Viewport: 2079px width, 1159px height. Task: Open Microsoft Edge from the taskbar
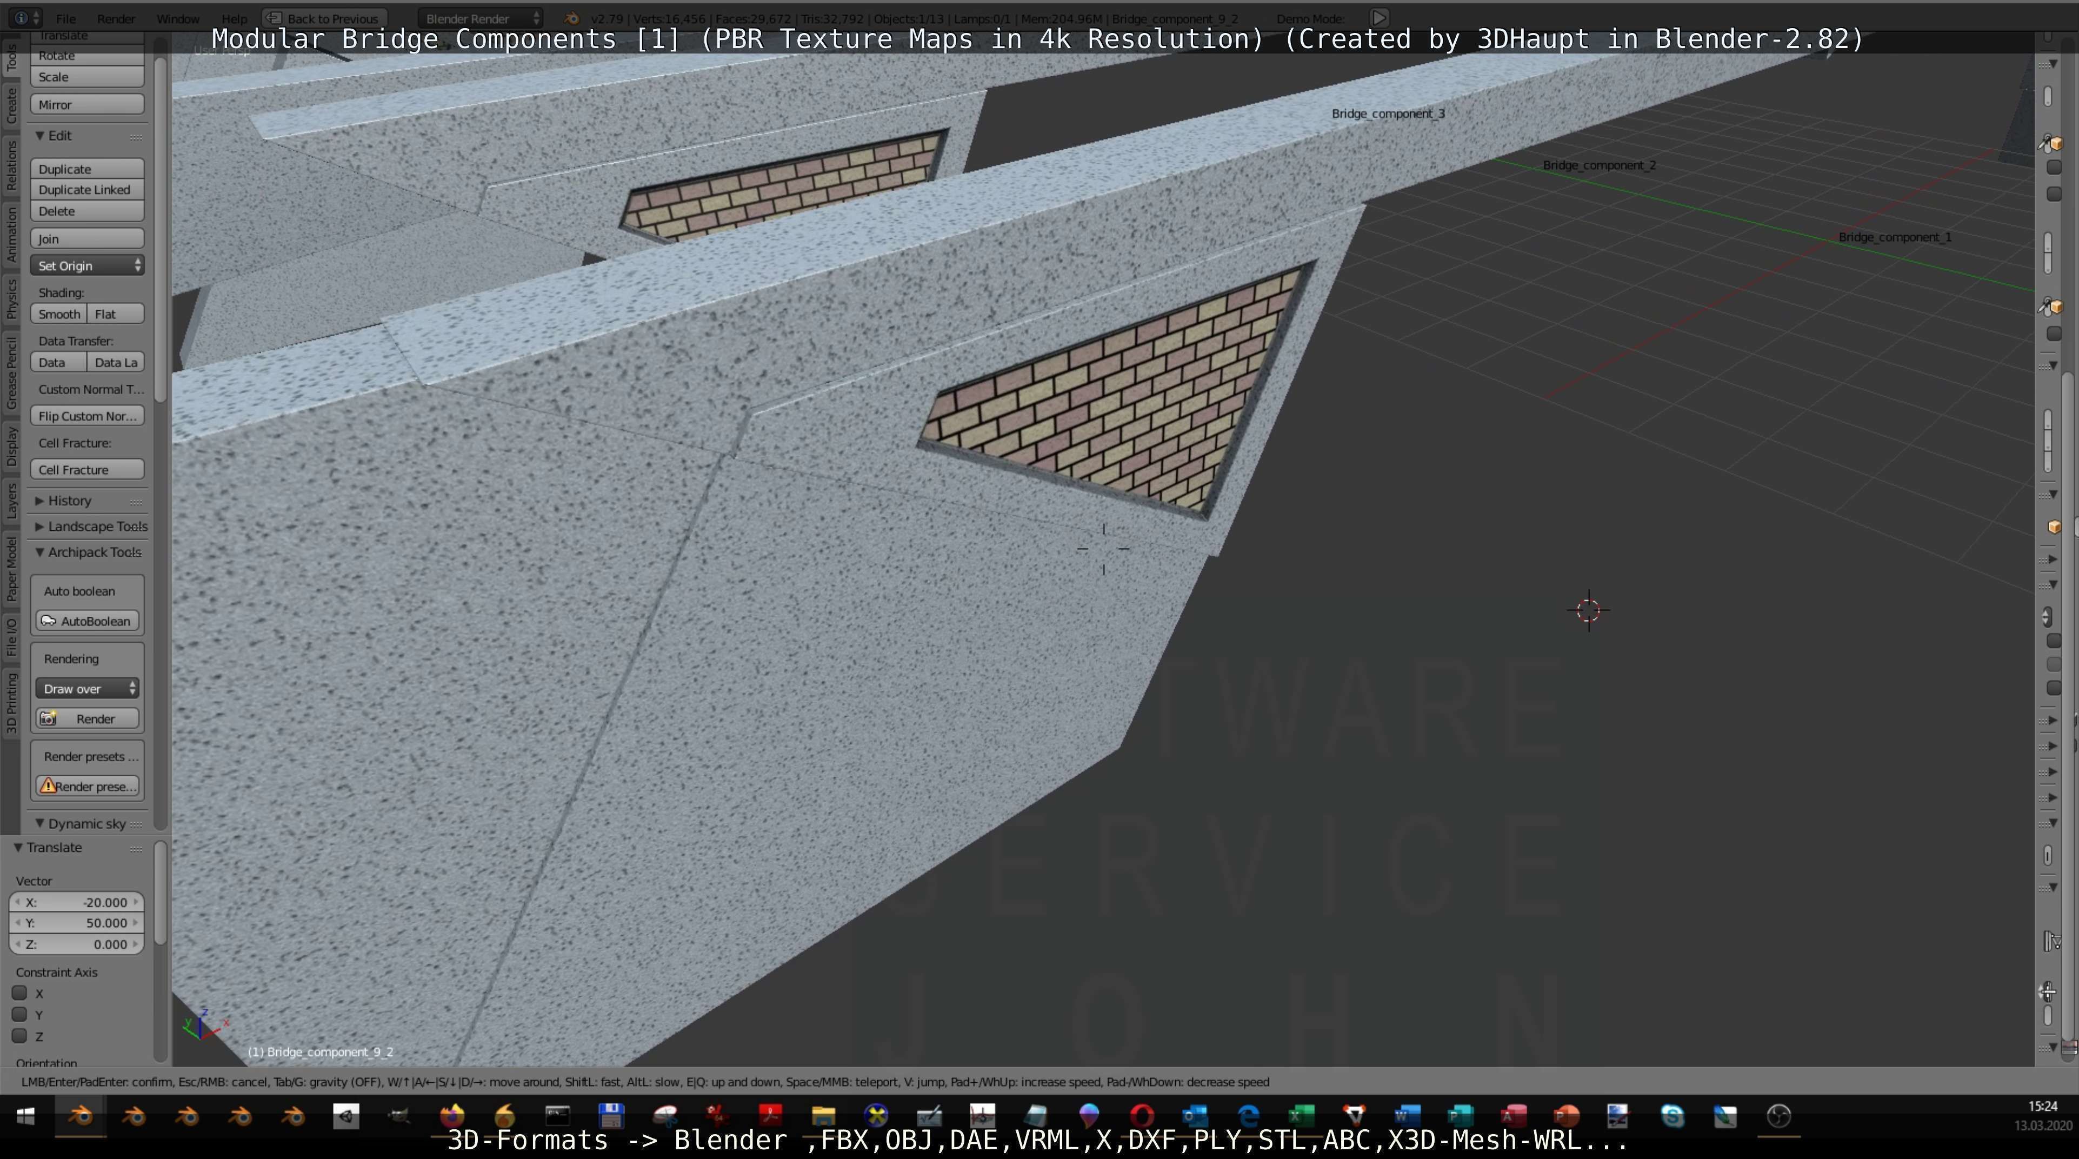pos(1248,1116)
